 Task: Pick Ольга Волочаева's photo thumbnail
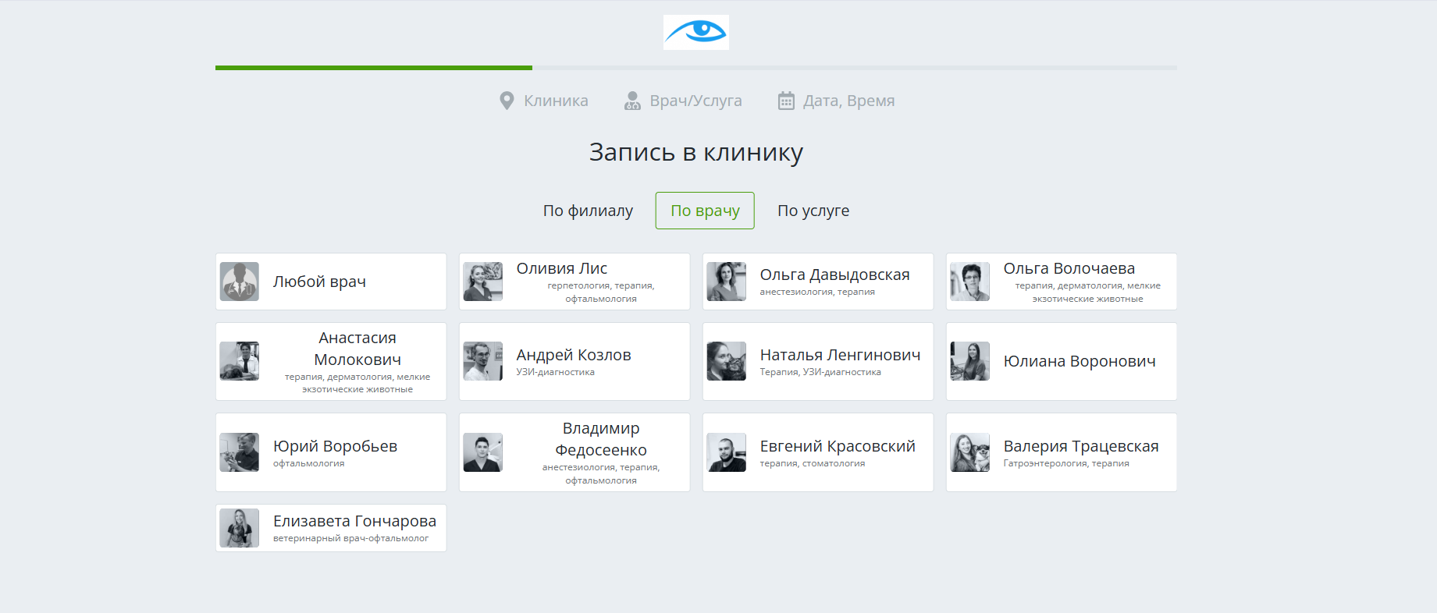970,282
